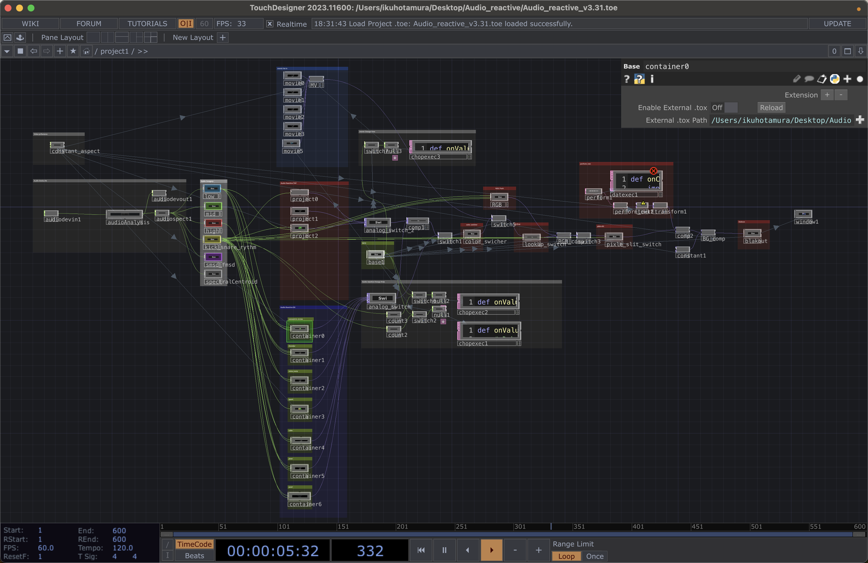
Task: Click the save/export build tray icon
Action: point(20,38)
